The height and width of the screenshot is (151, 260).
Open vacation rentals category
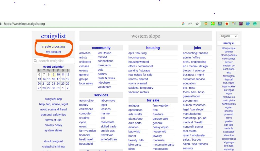(139, 92)
